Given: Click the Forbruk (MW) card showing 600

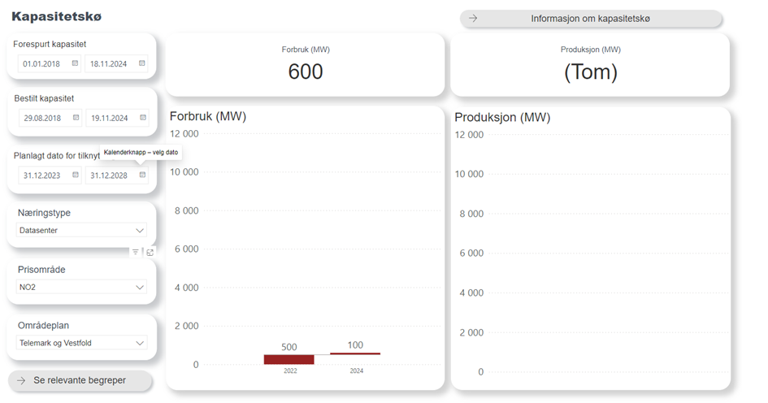Looking at the screenshot, I should 306,65.
